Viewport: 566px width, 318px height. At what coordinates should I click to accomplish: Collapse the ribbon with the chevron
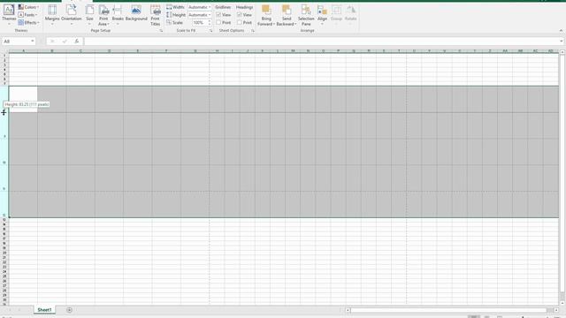(561, 31)
